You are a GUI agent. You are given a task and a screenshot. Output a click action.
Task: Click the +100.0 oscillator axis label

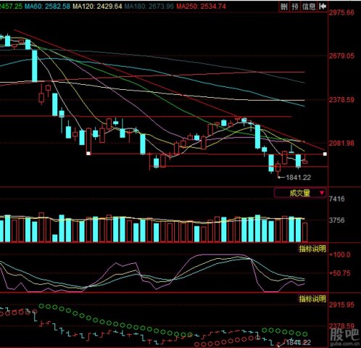[340, 254]
